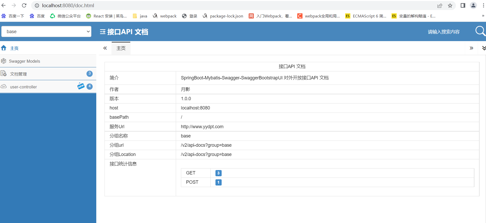The width and height of the screenshot is (486, 223).
Task: Expand 文档管理 menu item
Action: pyautogui.click(x=48, y=74)
